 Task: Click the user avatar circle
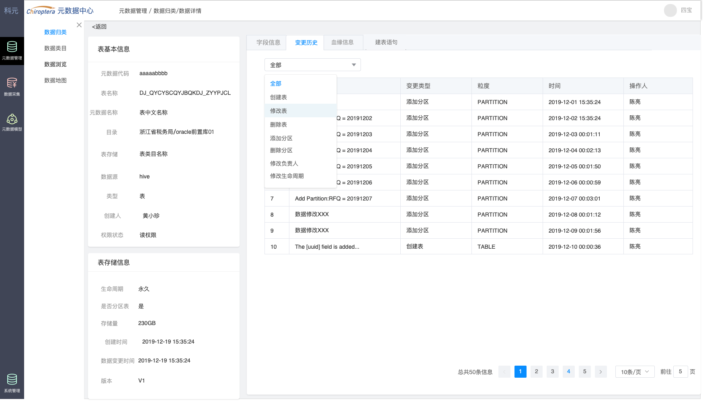pyautogui.click(x=670, y=10)
